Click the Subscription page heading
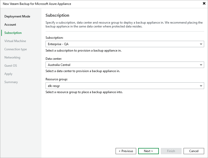 coord(57,15)
